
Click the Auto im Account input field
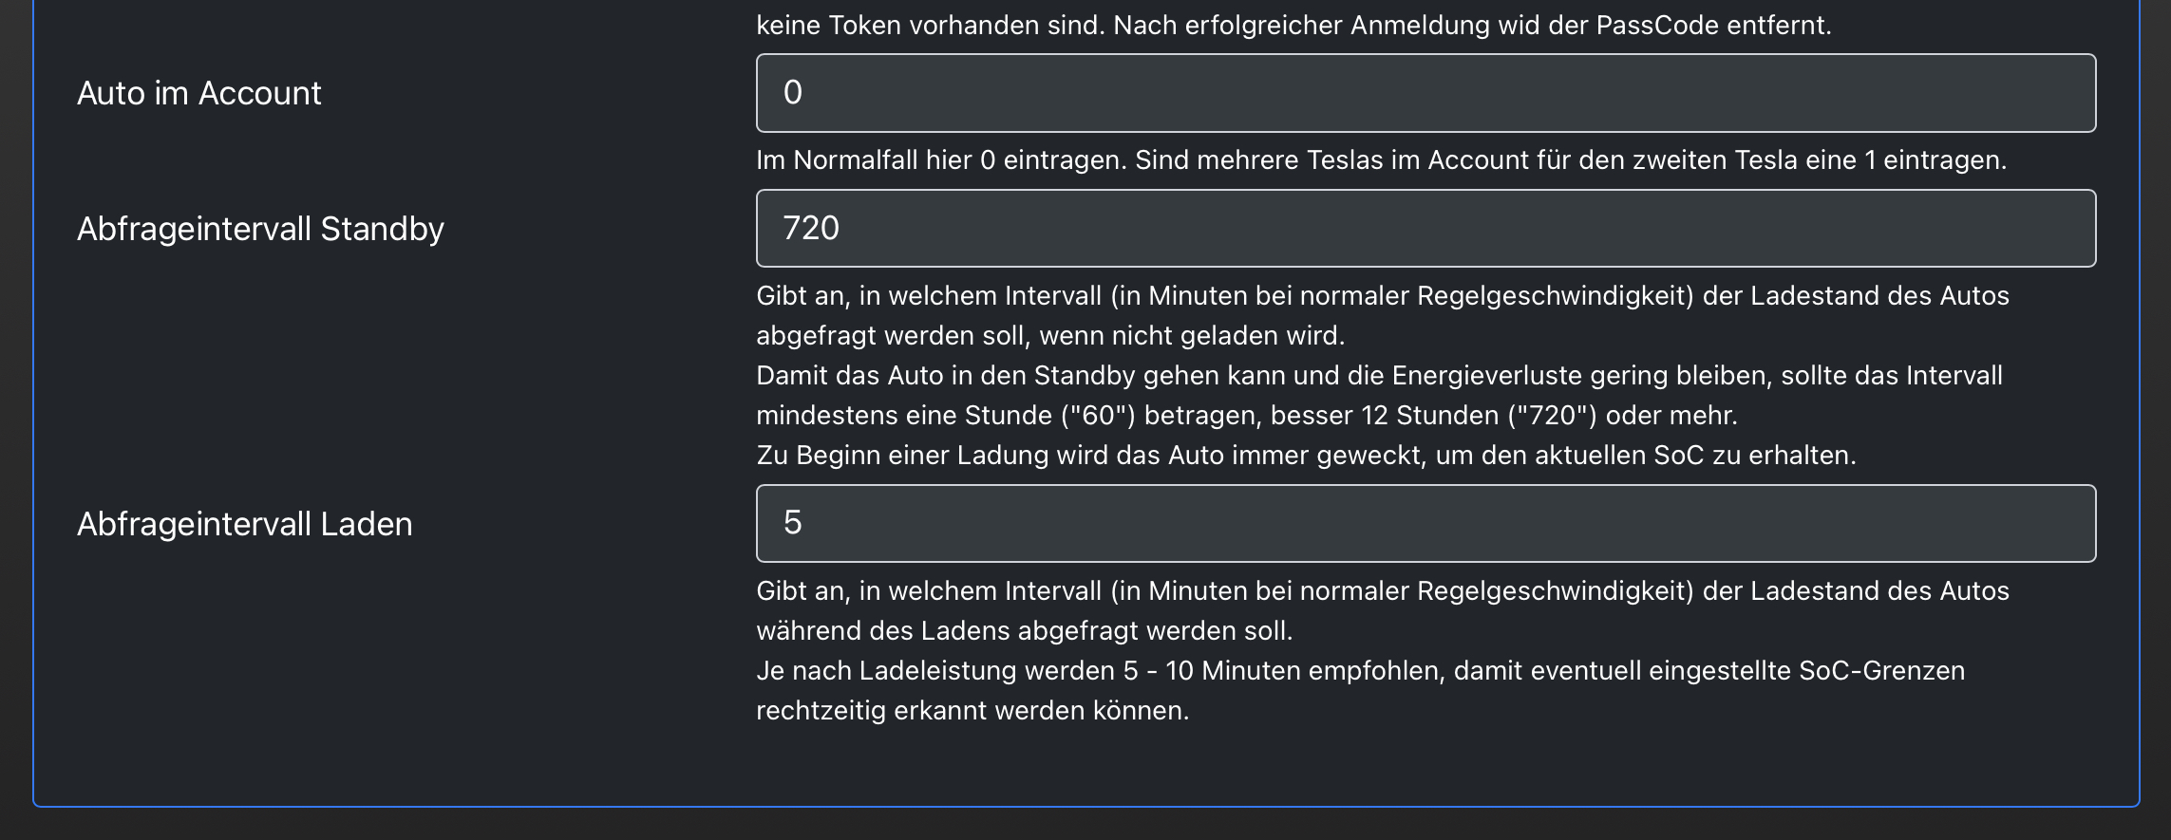[1425, 93]
